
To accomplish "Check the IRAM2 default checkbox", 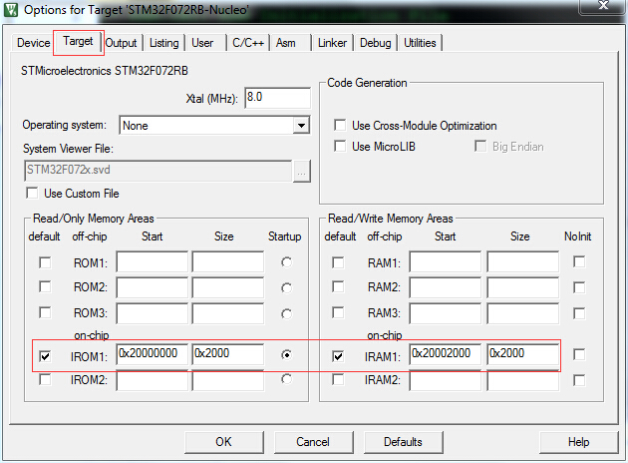I will pos(338,379).
